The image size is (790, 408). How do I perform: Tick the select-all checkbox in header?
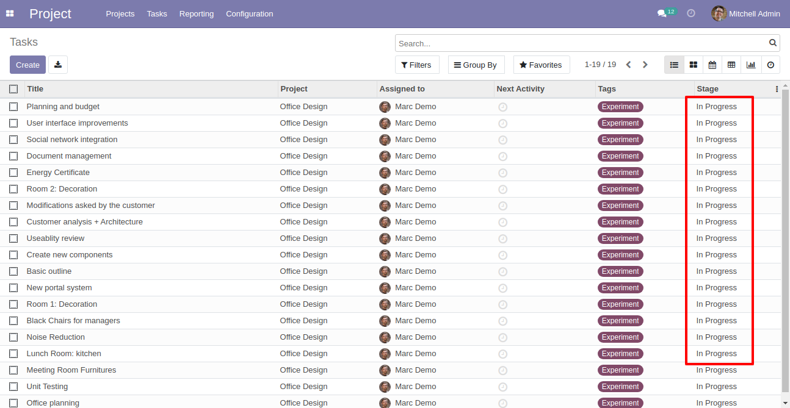point(13,89)
